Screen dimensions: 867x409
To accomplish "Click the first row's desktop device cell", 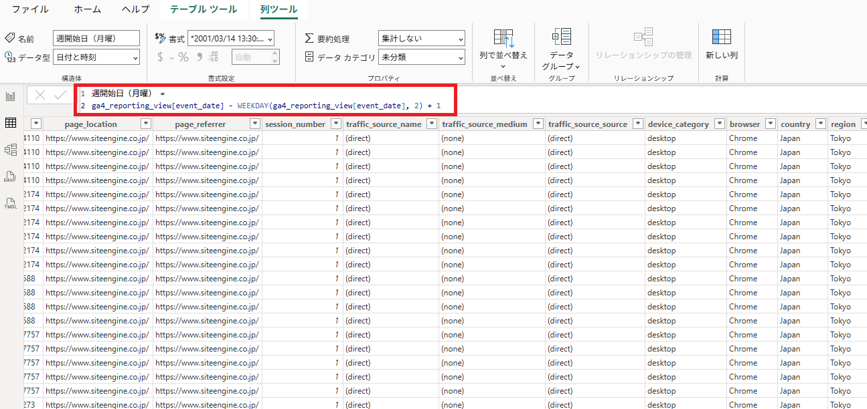I will [x=686, y=138].
